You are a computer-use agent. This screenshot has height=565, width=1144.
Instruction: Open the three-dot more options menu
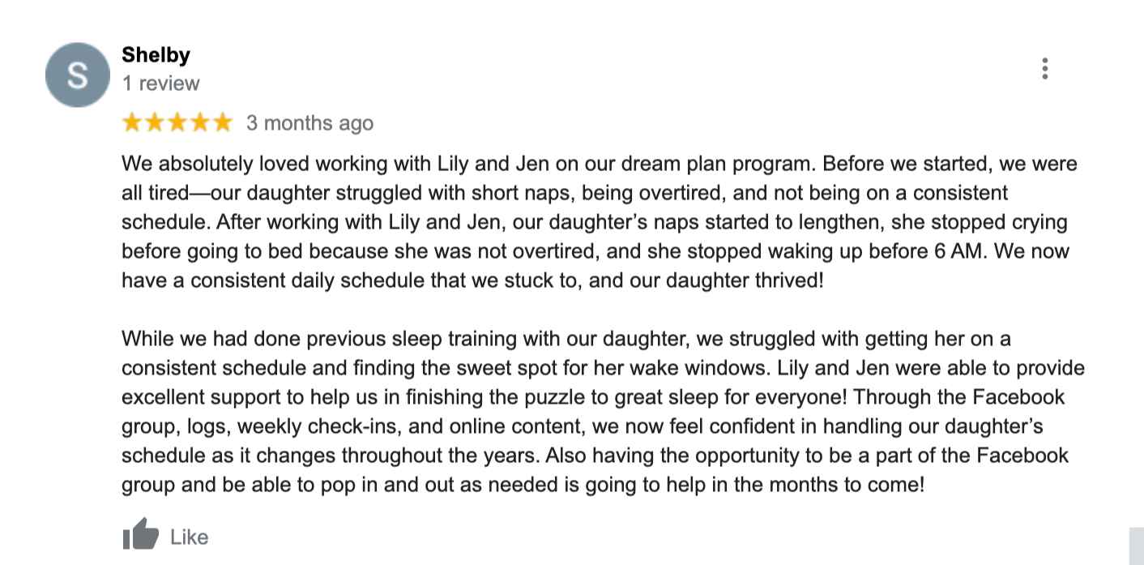[x=1045, y=69]
